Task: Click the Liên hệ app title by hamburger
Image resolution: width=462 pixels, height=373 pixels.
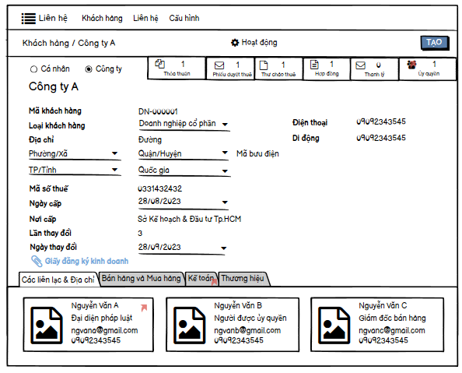Action: 53,18
